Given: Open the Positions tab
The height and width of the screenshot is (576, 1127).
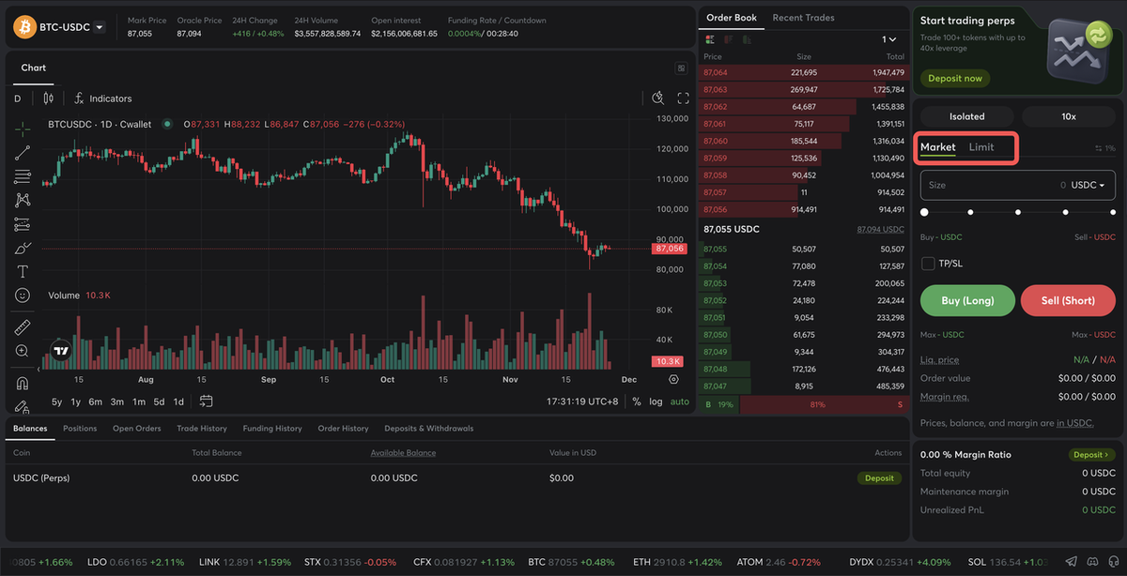Looking at the screenshot, I should tap(80, 429).
